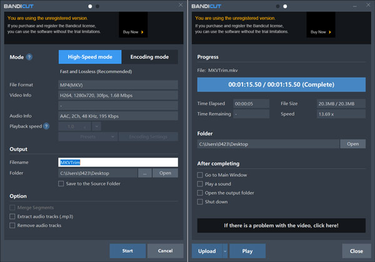Click the output Folder path field in the left window
Viewport: 375px width, 262px height.
(x=98, y=173)
